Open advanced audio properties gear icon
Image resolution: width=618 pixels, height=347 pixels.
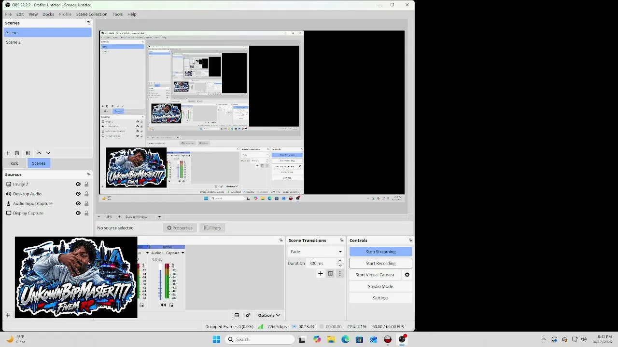248,315
